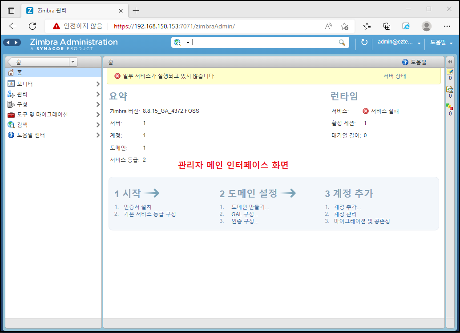Viewport: 460px width, 333px height.
Task: Click the Zimbra version text 8.8.15_GA_4372.FOSS
Action: click(x=171, y=111)
